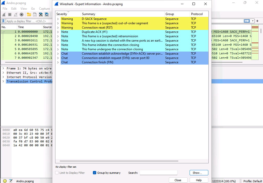Click the Close button in dialog
263x183 pixels.
click(178, 180)
